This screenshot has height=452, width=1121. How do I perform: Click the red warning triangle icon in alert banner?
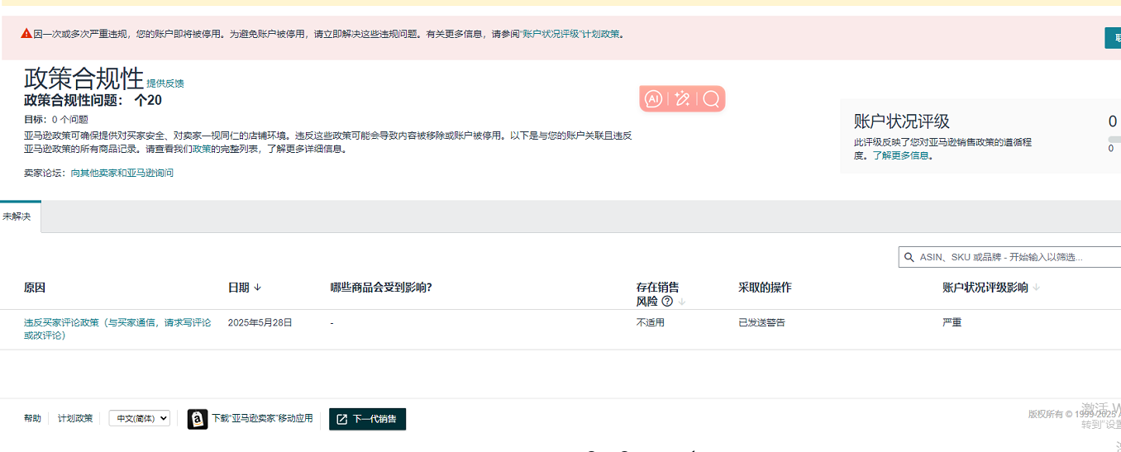point(26,34)
